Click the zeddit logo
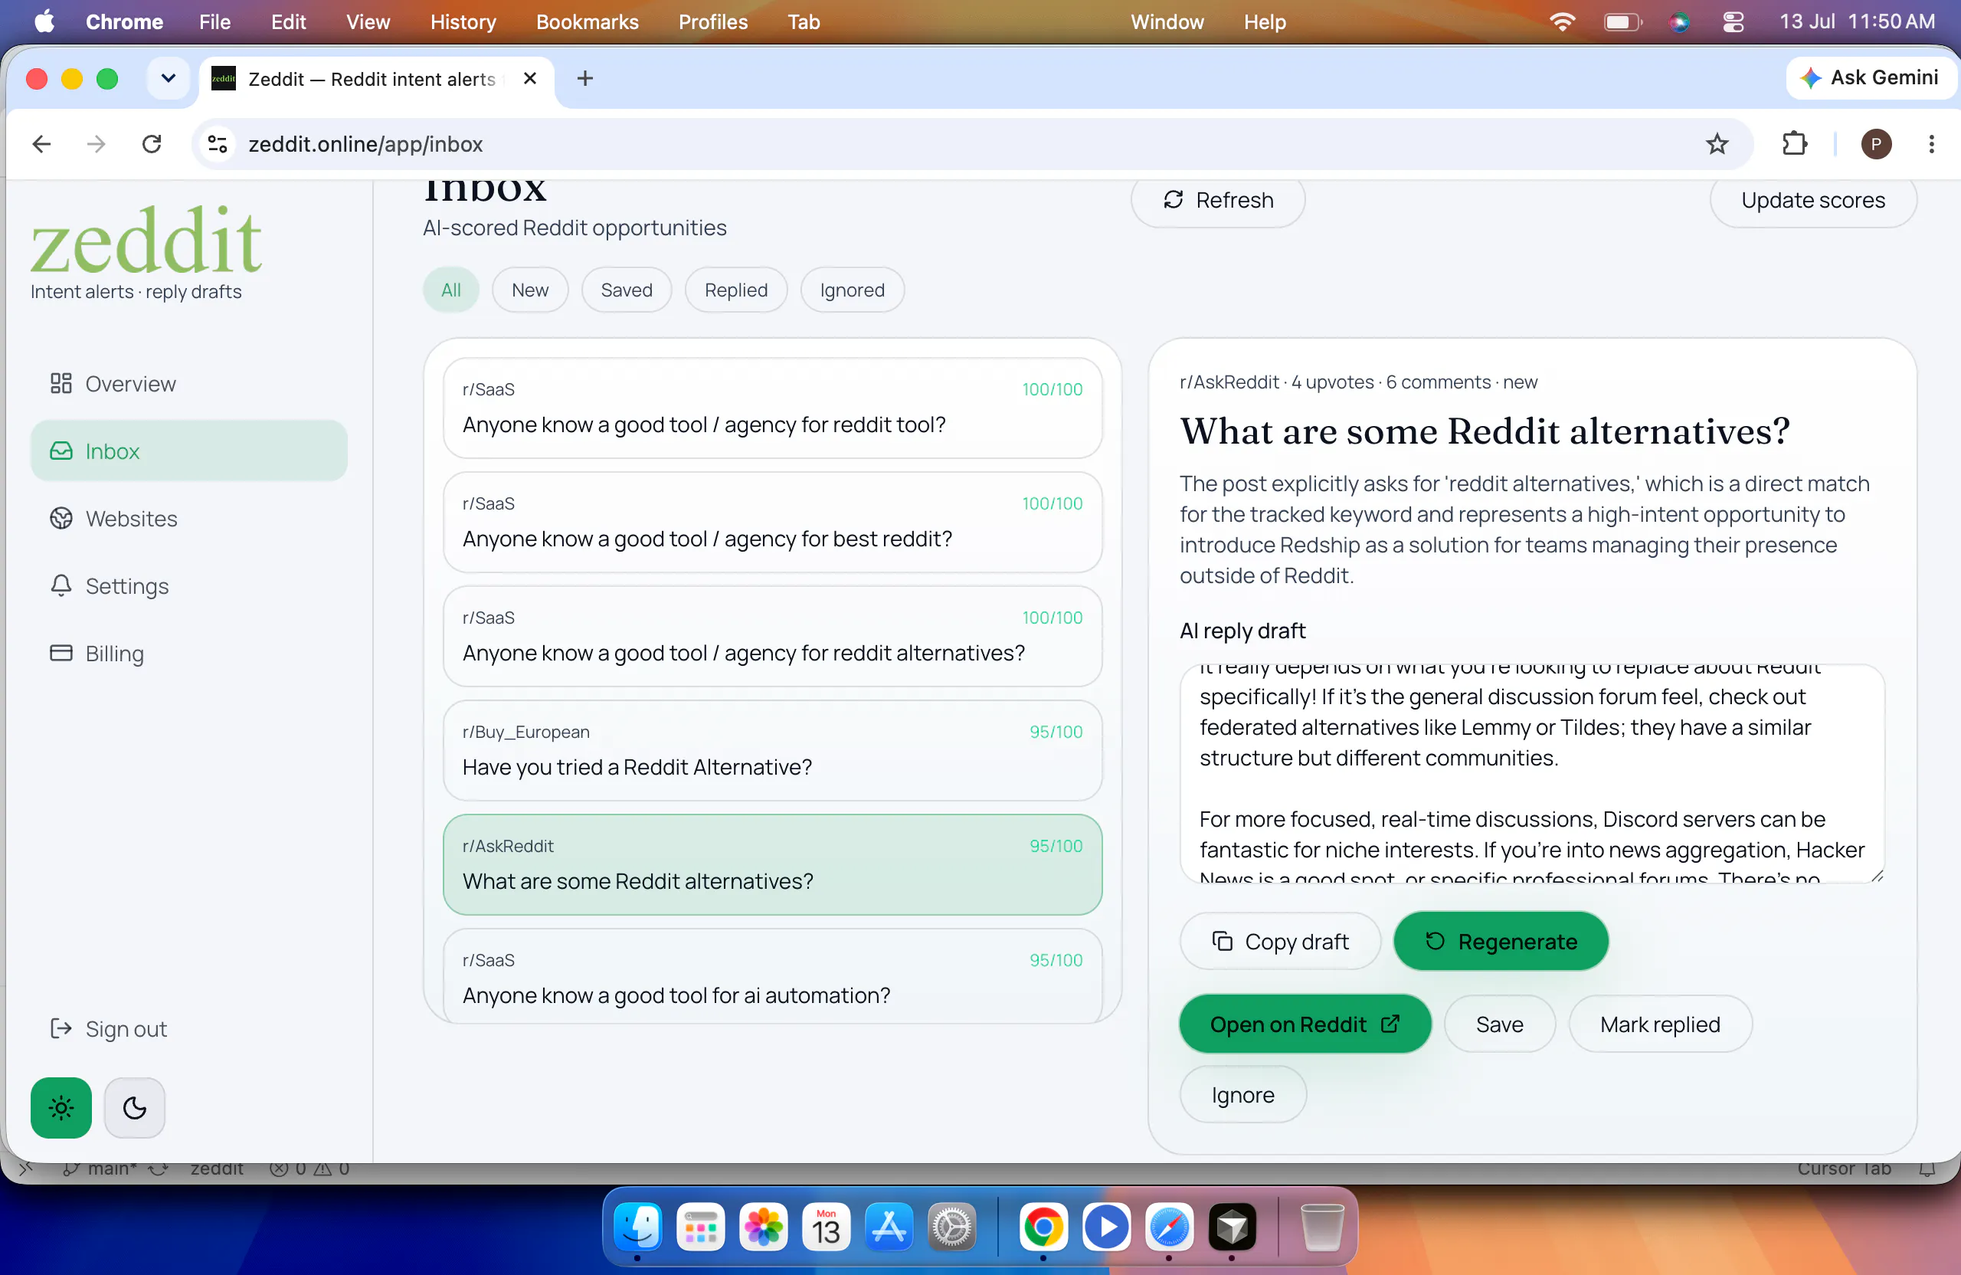This screenshot has height=1275, width=1961. [x=146, y=241]
